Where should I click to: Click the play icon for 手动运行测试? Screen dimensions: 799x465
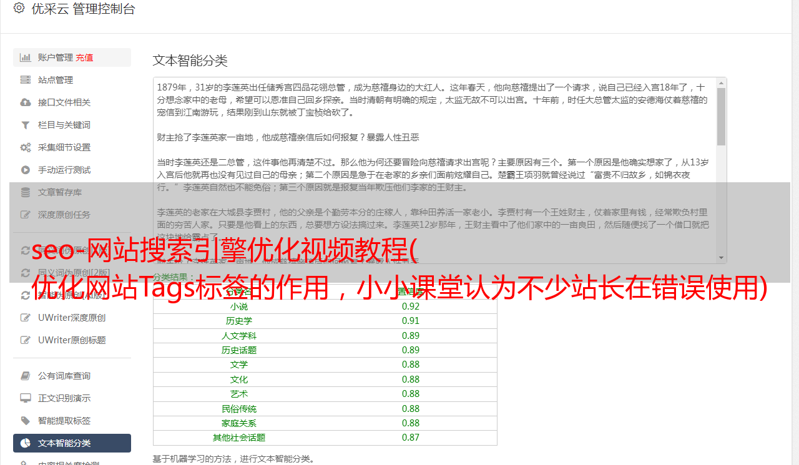(26, 170)
